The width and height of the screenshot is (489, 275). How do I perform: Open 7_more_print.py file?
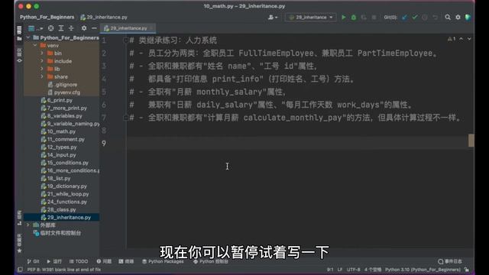tap(64, 108)
